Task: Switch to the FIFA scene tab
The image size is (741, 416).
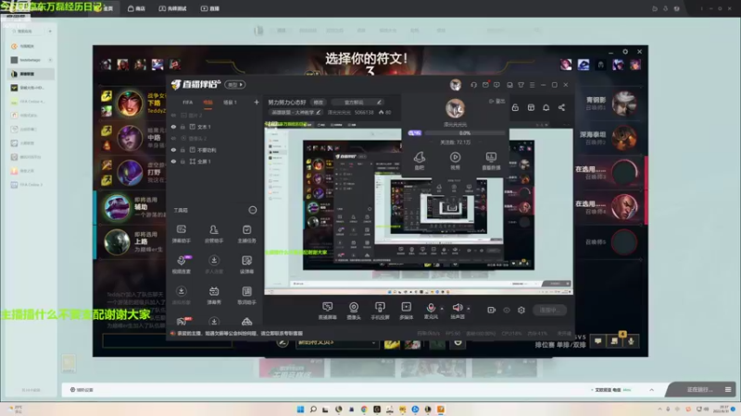Action: [x=188, y=103]
